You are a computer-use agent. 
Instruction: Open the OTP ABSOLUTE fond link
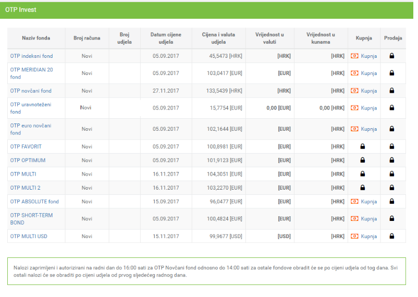point(34,202)
